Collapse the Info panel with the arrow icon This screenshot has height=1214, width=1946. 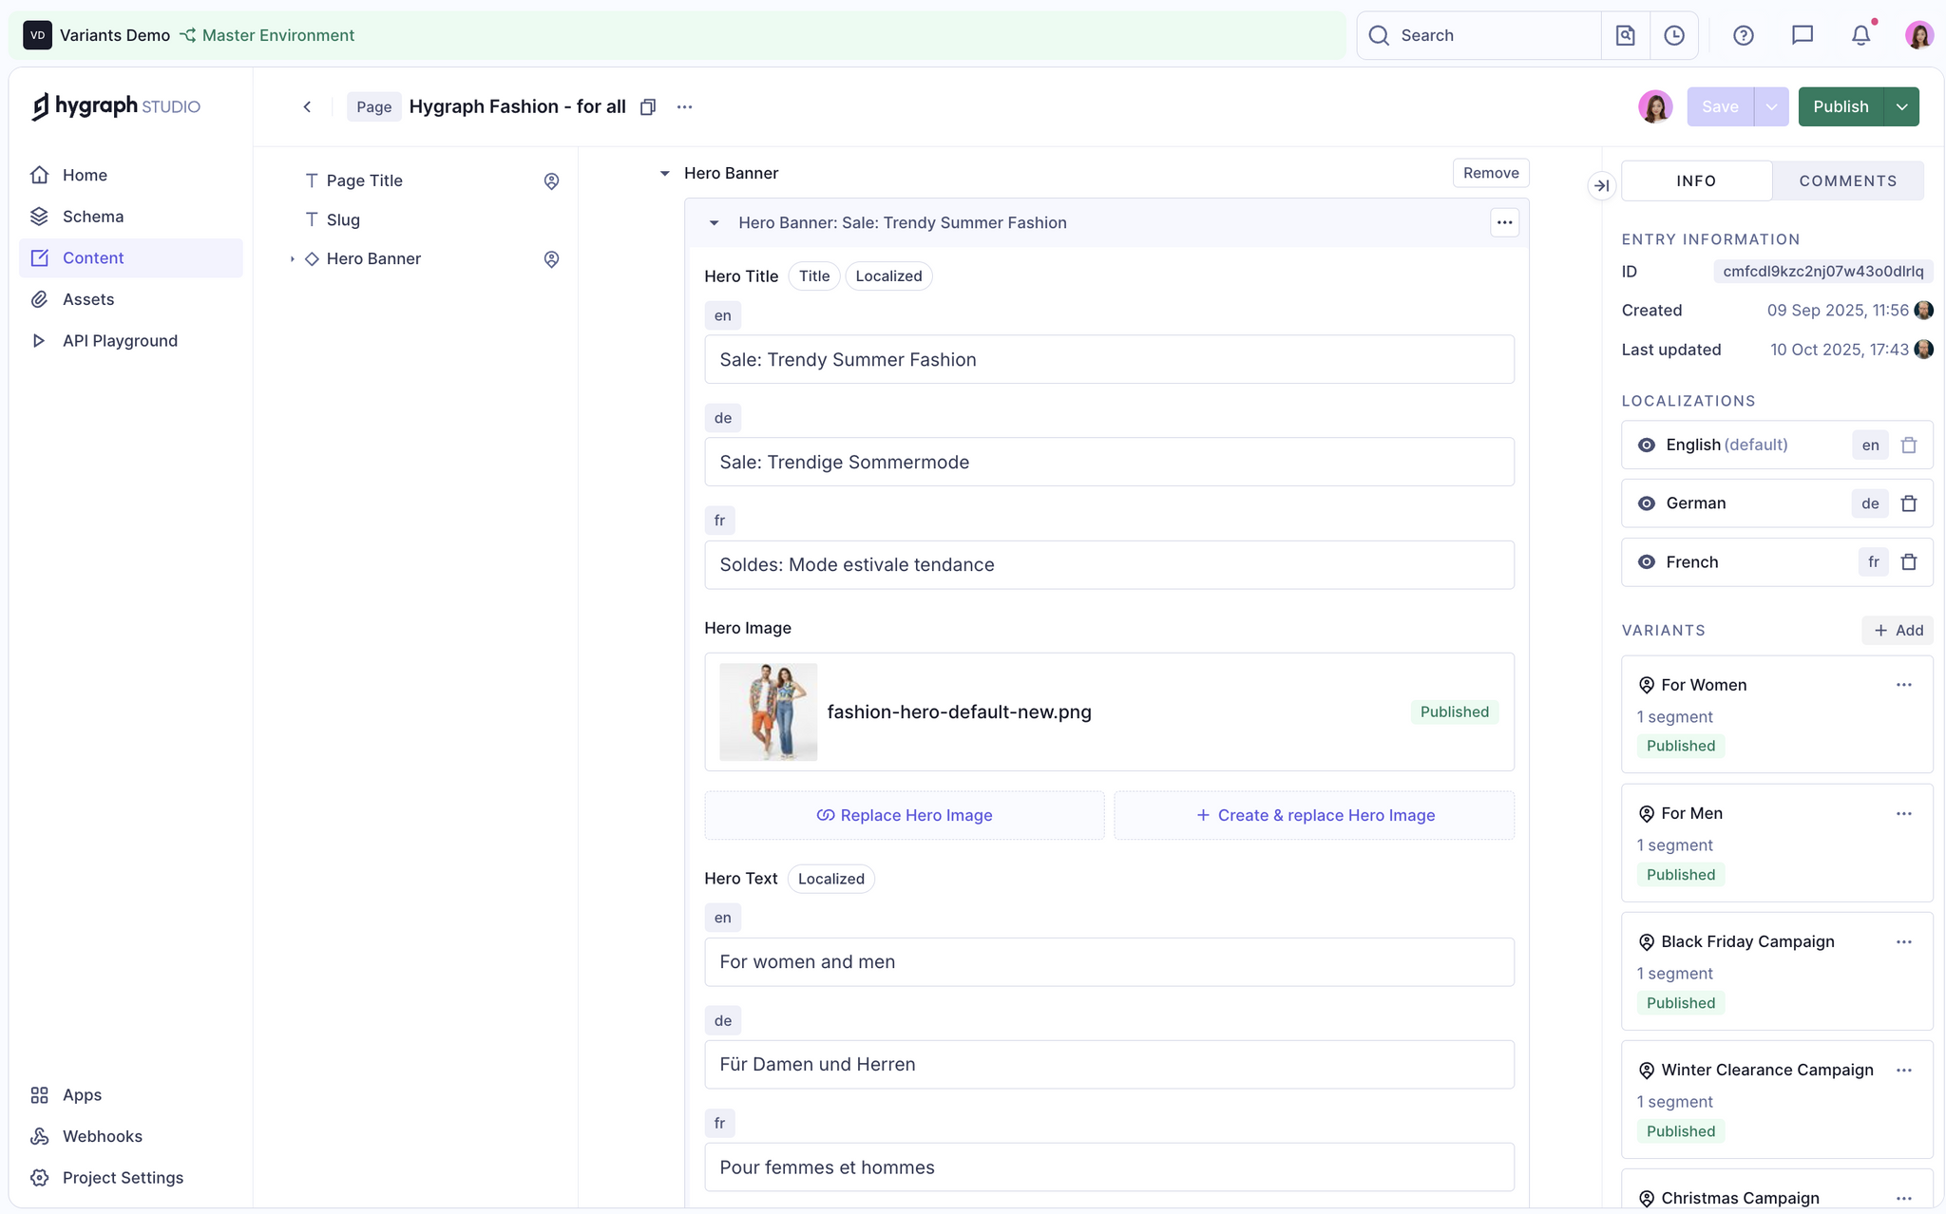pos(1601,186)
